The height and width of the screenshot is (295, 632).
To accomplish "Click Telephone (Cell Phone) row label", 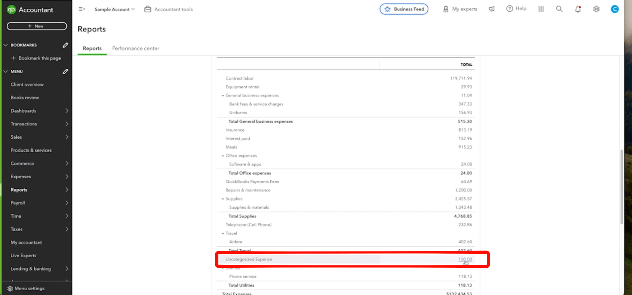I will coord(248,225).
